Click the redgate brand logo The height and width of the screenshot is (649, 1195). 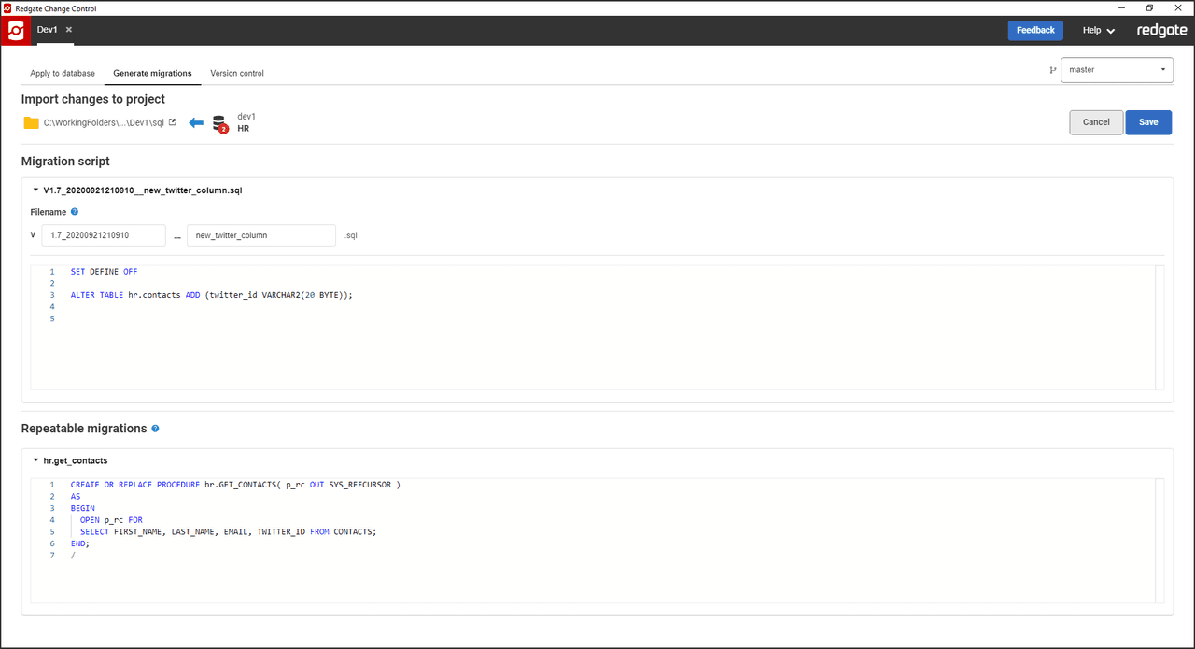[x=1161, y=31]
